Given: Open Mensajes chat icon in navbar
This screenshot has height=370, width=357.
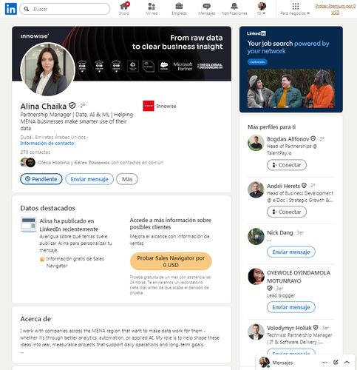Looking at the screenshot, I should 207,9.
